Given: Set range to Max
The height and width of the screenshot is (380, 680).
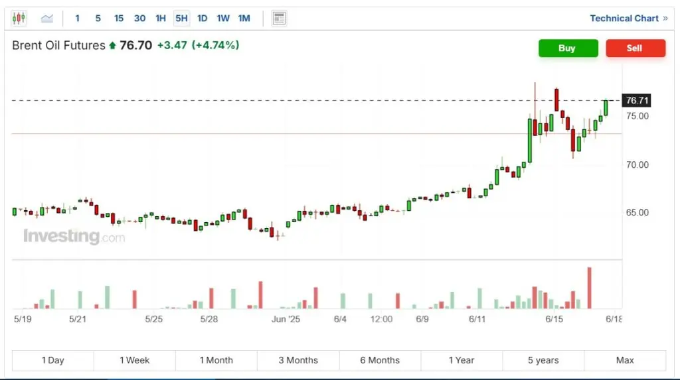Looking at the screenshot, I should coord(625,361).
